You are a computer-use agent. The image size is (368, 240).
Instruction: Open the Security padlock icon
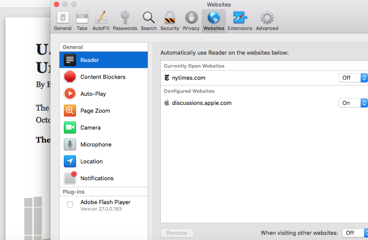169,17
